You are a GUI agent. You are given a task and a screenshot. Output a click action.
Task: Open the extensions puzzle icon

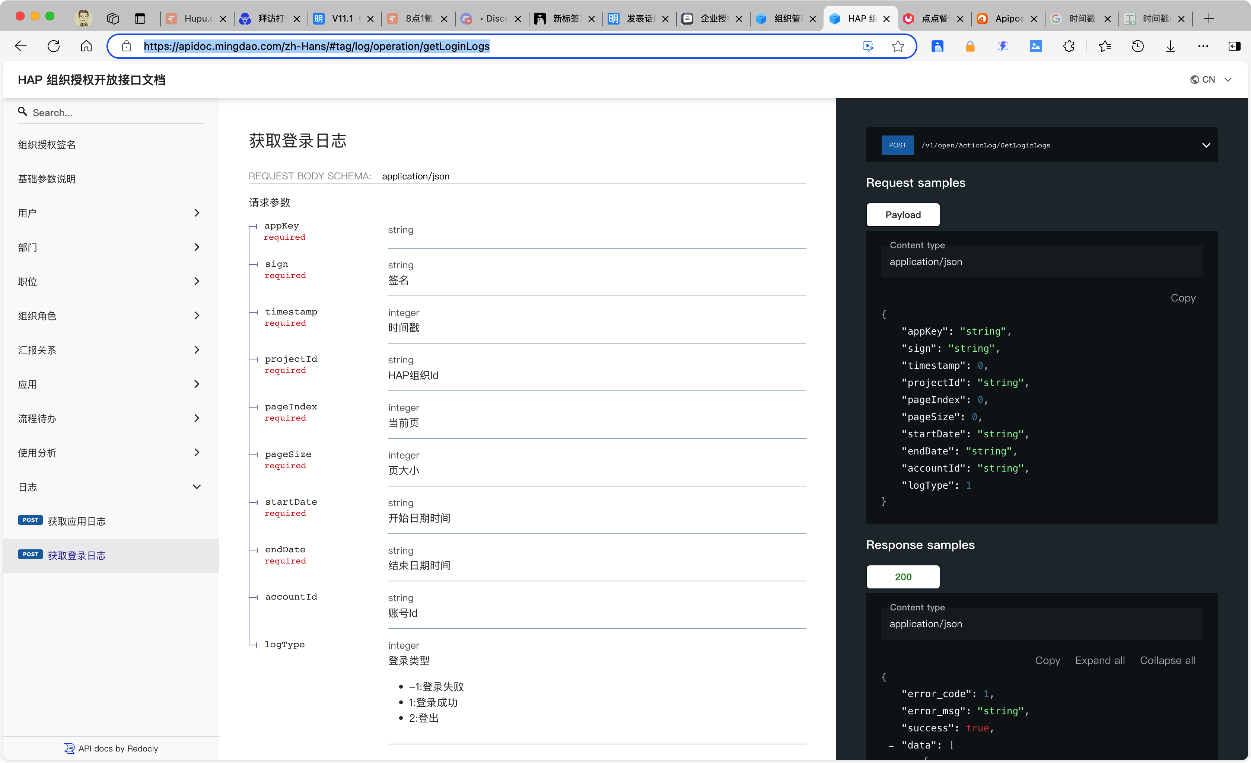[x=1068, y=46]
